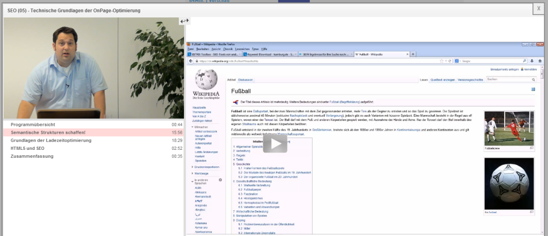Open contents entry 6.3 Faszination
Viewport: 548px width, 236px height.
tap(248, 194)
